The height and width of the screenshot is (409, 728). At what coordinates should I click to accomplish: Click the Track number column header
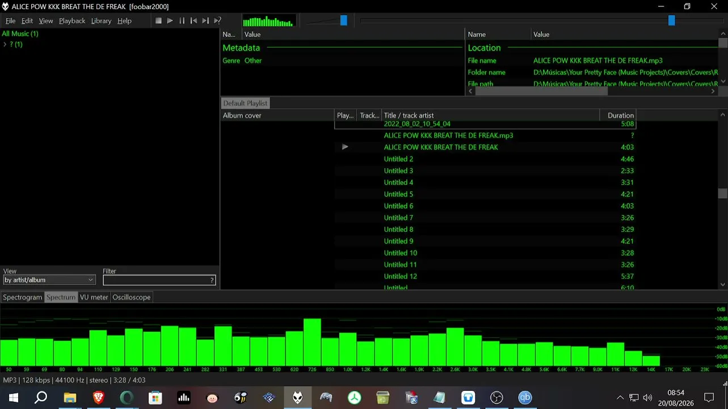[369, 115]
